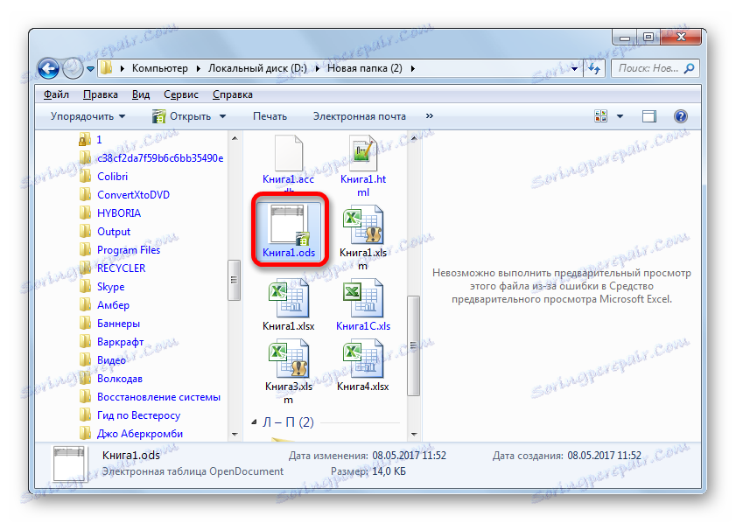
Task: Select the Книга1.accdb file icon
Action: (x=288, y=153)
